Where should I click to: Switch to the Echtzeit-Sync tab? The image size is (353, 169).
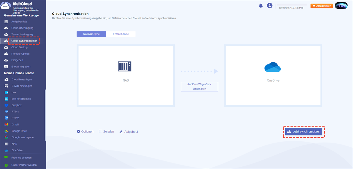click(121, 34)
